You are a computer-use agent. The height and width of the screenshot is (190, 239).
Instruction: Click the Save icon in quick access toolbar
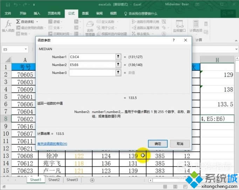[8, 5]
